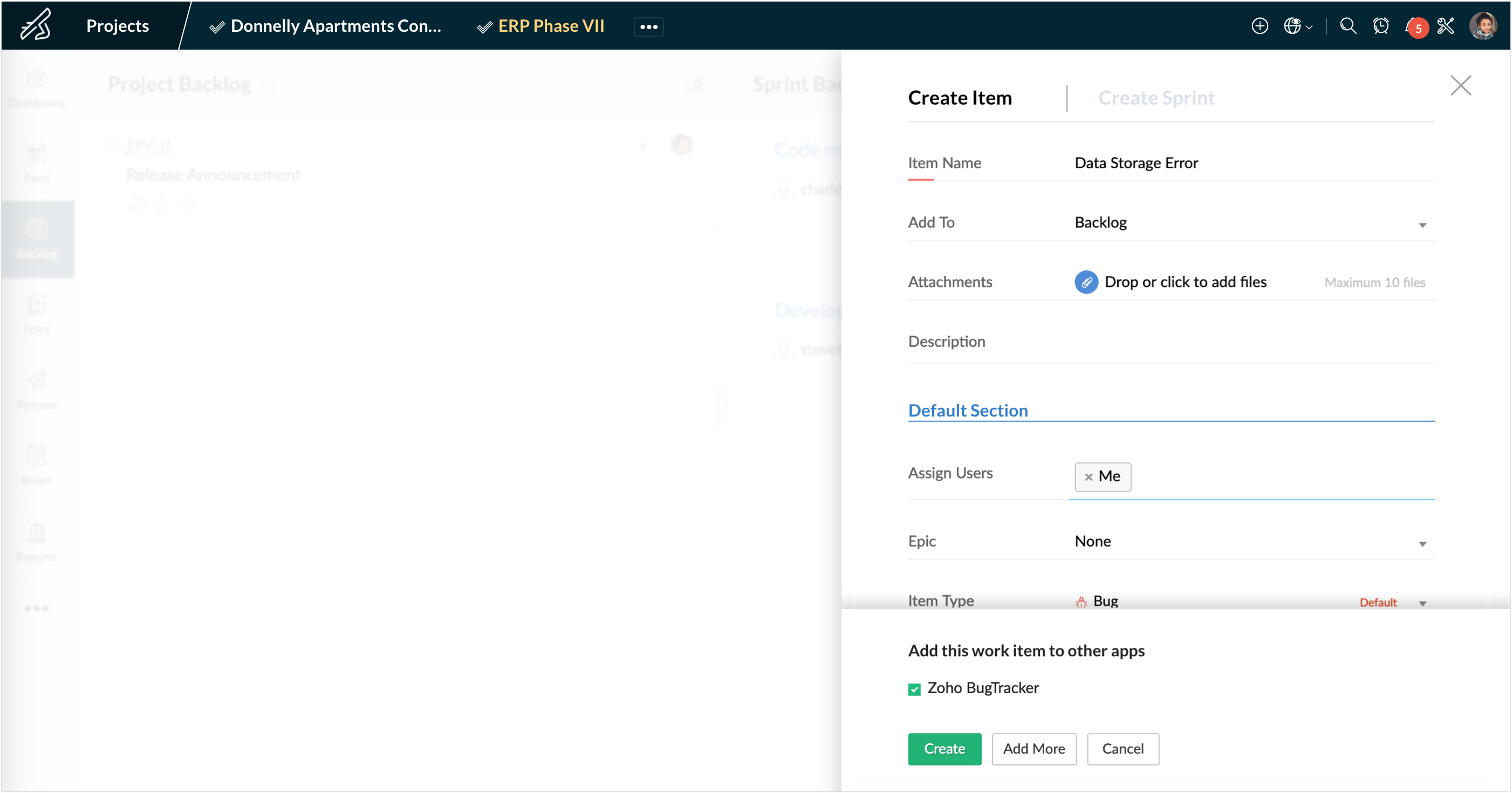This screenshot has height=793, width=1512.
Task: Click the Add More button
Action: pos(1033,748)
